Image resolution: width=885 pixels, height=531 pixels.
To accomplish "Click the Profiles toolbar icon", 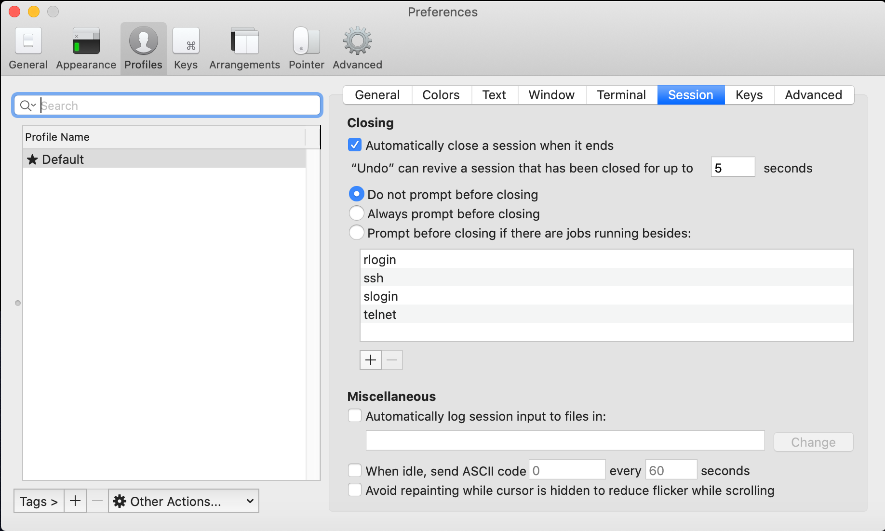I will [x=143, y=47].
